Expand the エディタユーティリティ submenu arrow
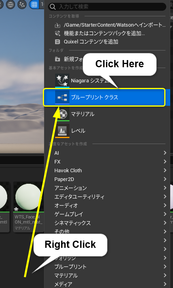This screenshot has height=288, width=173. tap(165, 197)
